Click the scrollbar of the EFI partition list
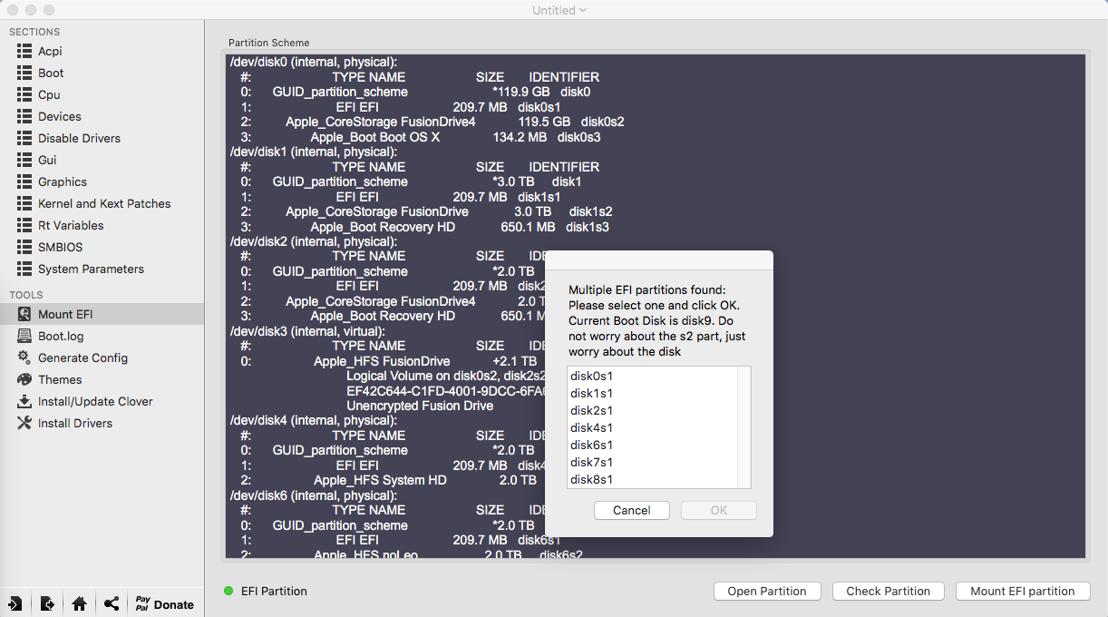 pyautogui.click(x=744, y=427)
